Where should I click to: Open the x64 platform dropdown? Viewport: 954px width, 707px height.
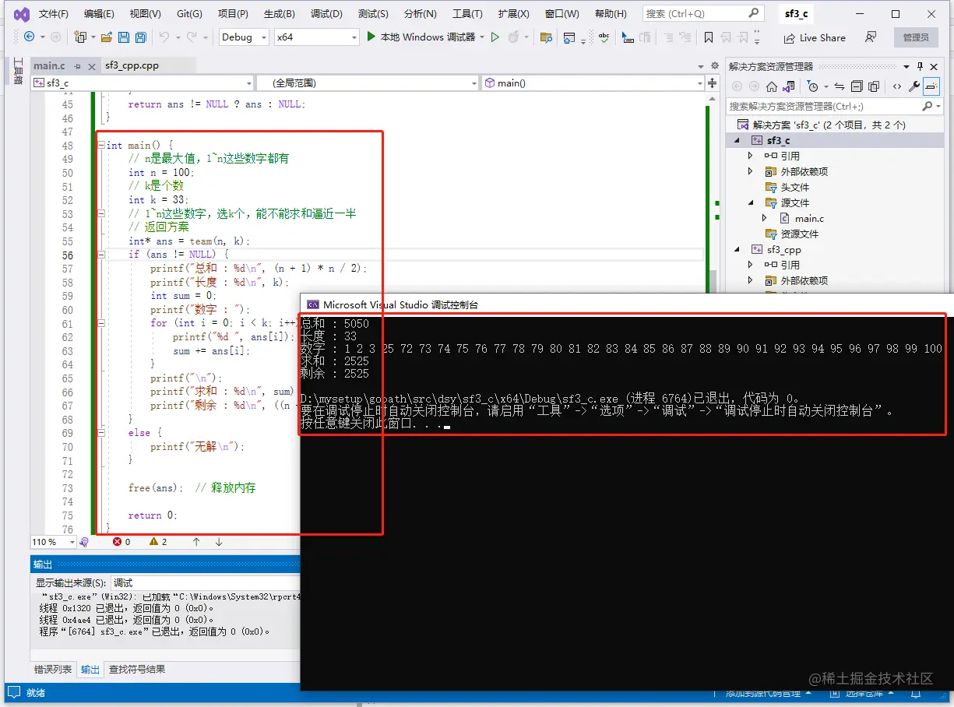[x=317, y=37]
